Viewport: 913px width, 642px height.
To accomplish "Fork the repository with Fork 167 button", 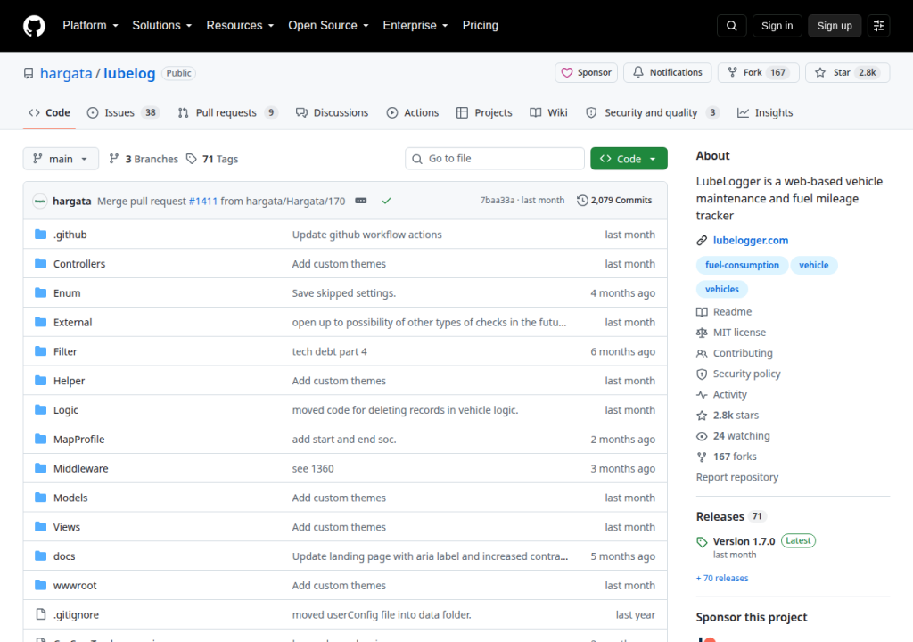I will [x=758, y=73].
